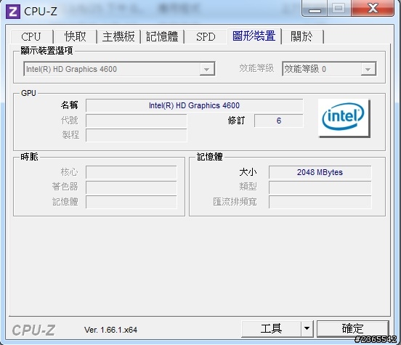
Task: Click the disabled maximize window button
Action: click(x=339, y=9)
